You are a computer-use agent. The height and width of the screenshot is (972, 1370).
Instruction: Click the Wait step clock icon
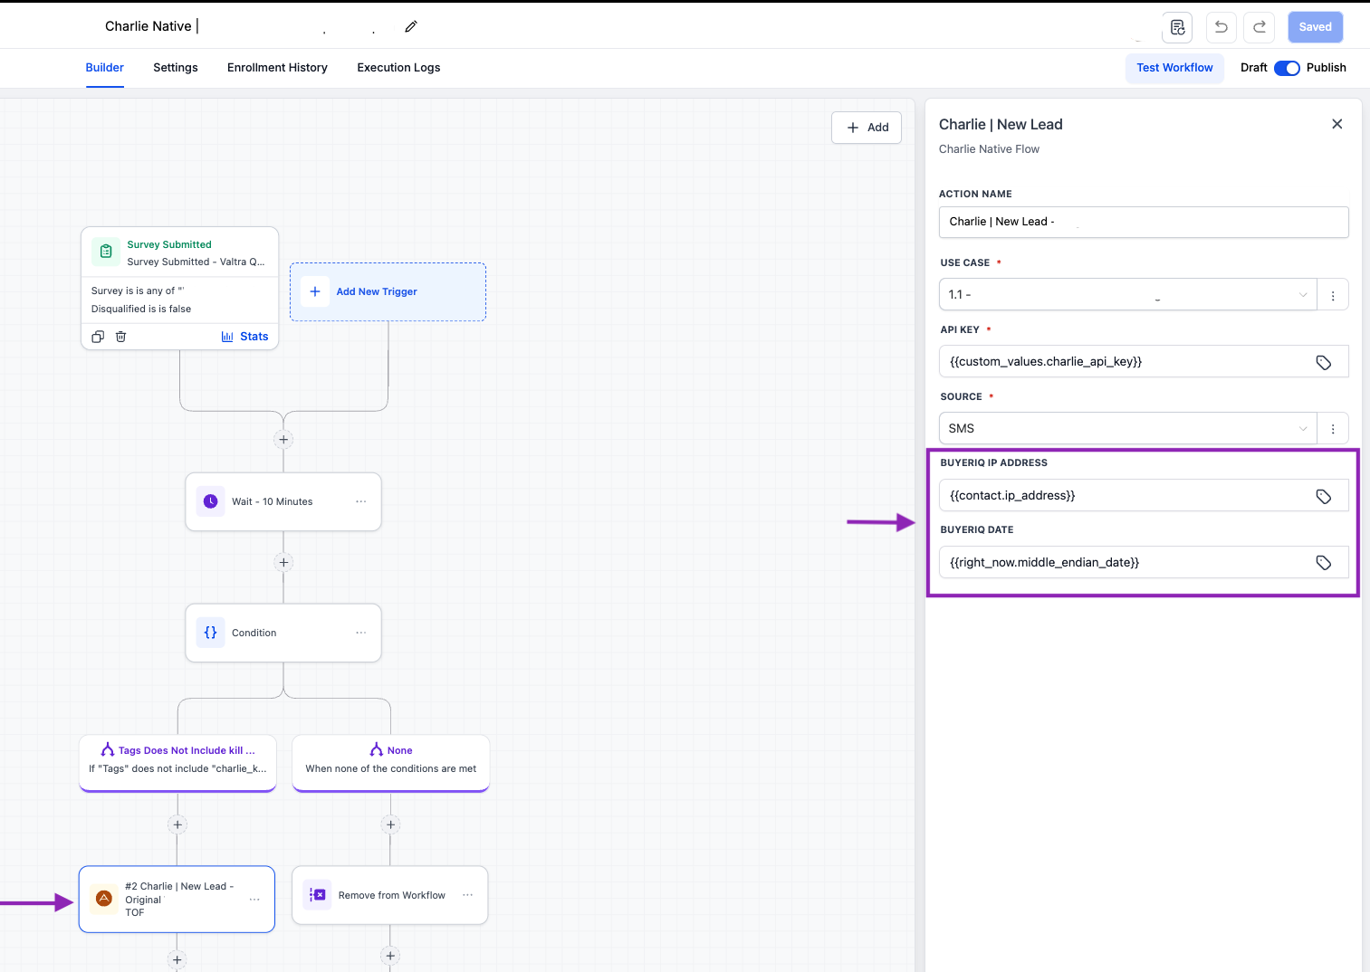(211, 501)
